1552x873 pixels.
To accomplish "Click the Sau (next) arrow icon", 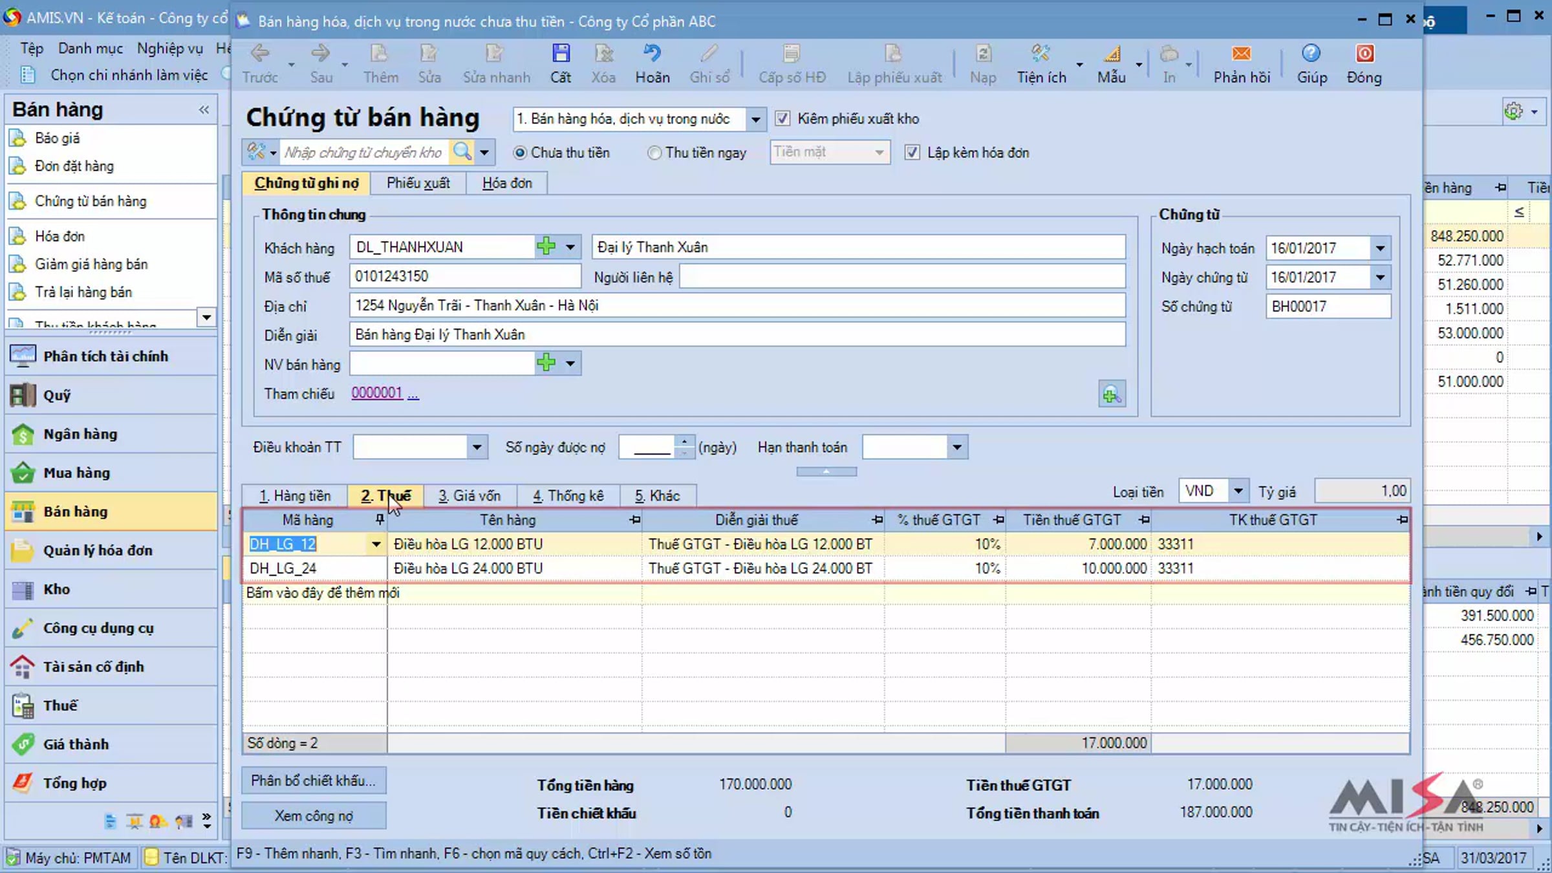I will coord(321,54).
